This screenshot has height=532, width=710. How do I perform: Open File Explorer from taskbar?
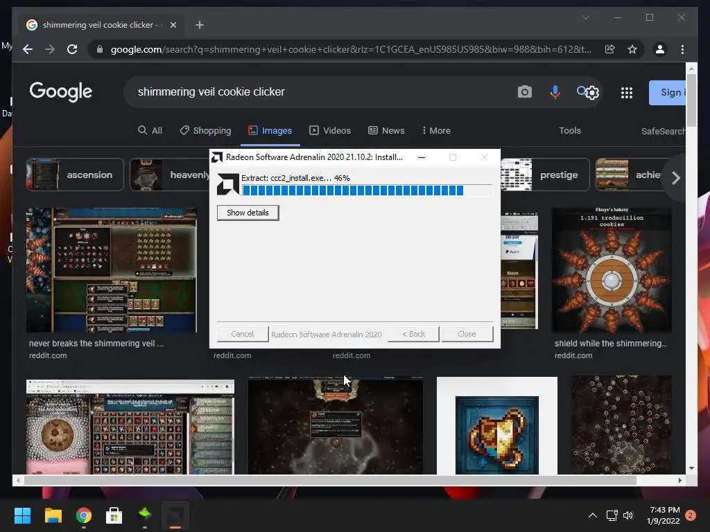[x=53, y=515]
